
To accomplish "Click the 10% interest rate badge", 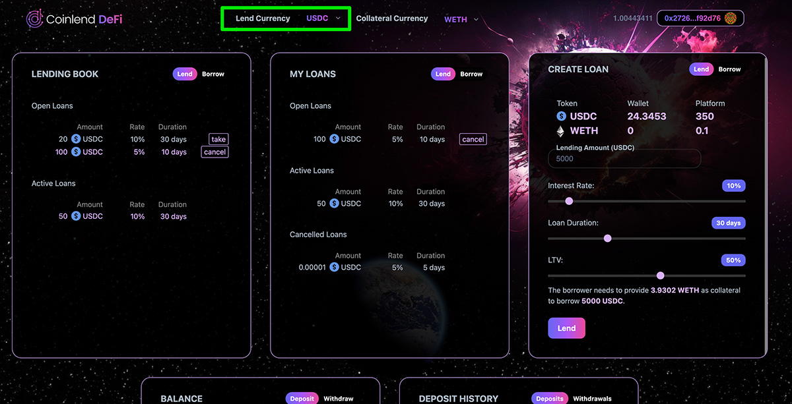I will tap(734, 186).
